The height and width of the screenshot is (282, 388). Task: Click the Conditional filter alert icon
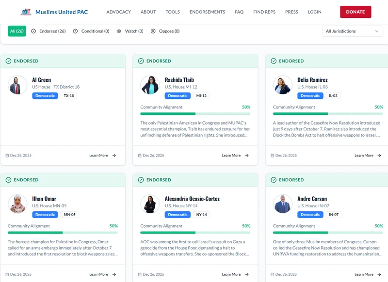click(x=75, y=31)
